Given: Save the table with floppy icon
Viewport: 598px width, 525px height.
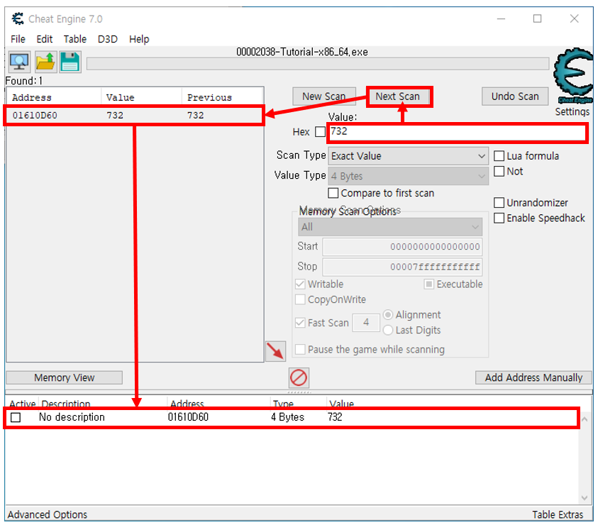Looking at the screenshot, I should pyautogui.click(x=70, y=62).
